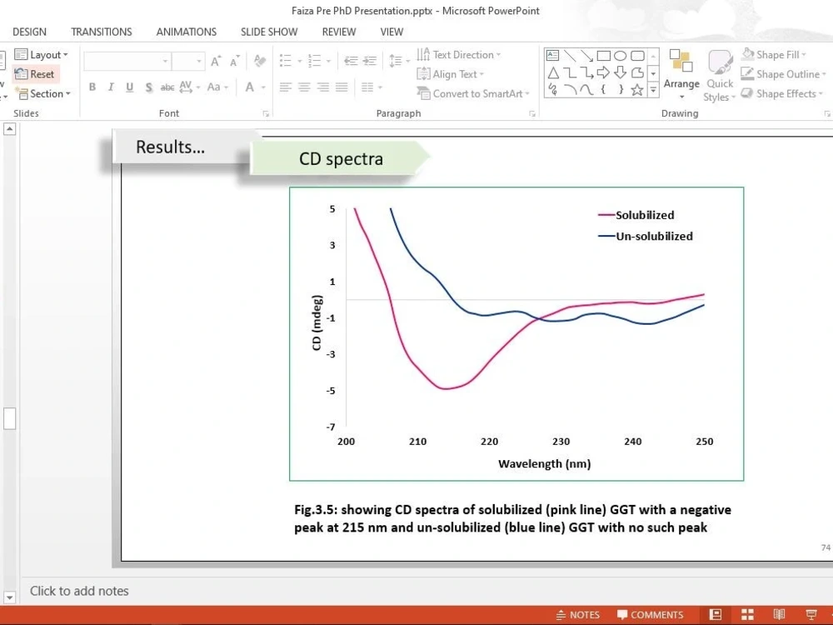Switch to the ANIMATIONS ribbon tab
This screenshot has height=625, width=833.
186,32
